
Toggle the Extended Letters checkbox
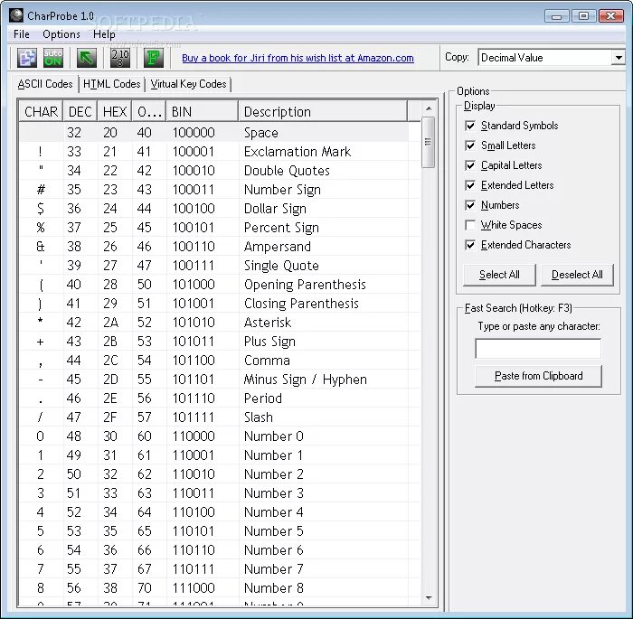pos(470,185)
